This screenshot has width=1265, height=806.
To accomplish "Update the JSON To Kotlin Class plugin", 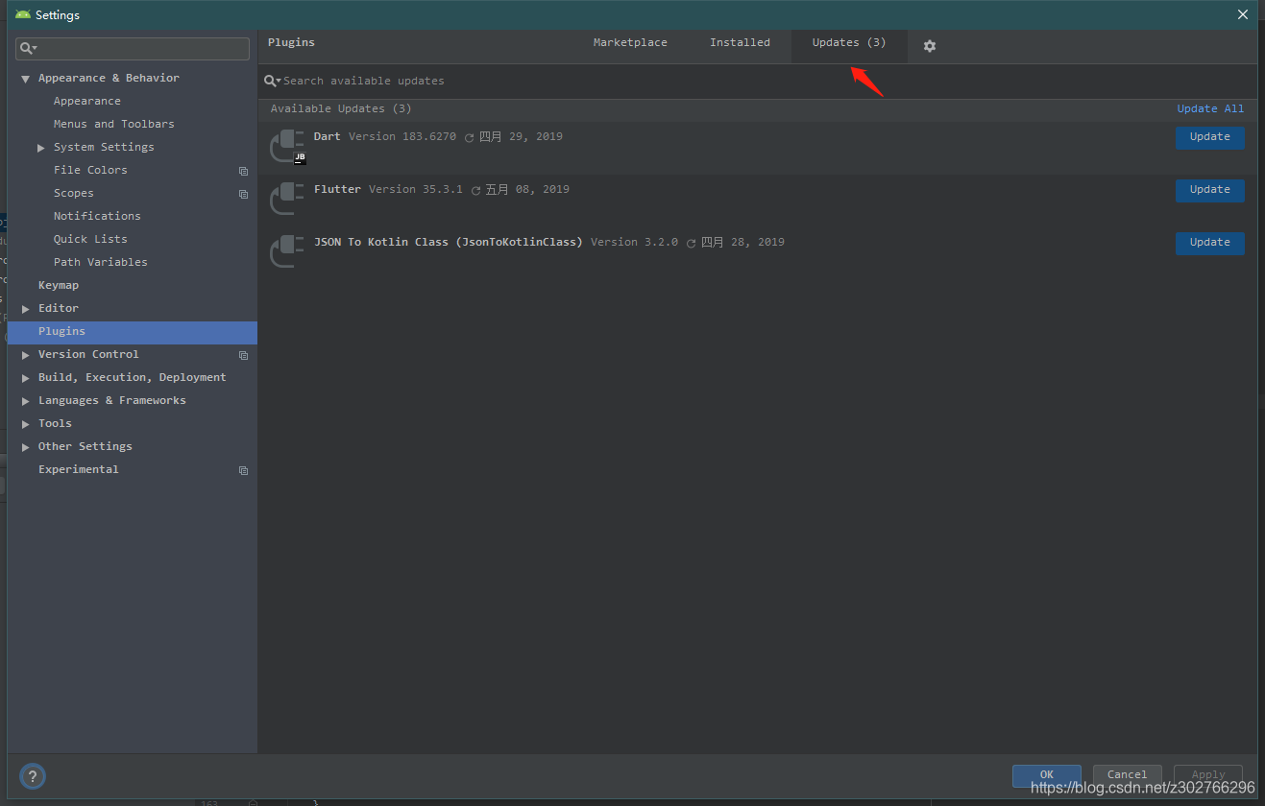I will click(x=1209, y=243).
